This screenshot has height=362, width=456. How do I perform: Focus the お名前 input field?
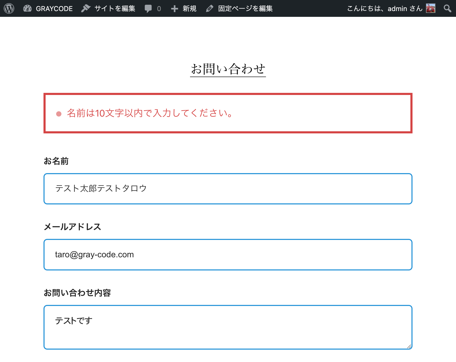(228, 189)
